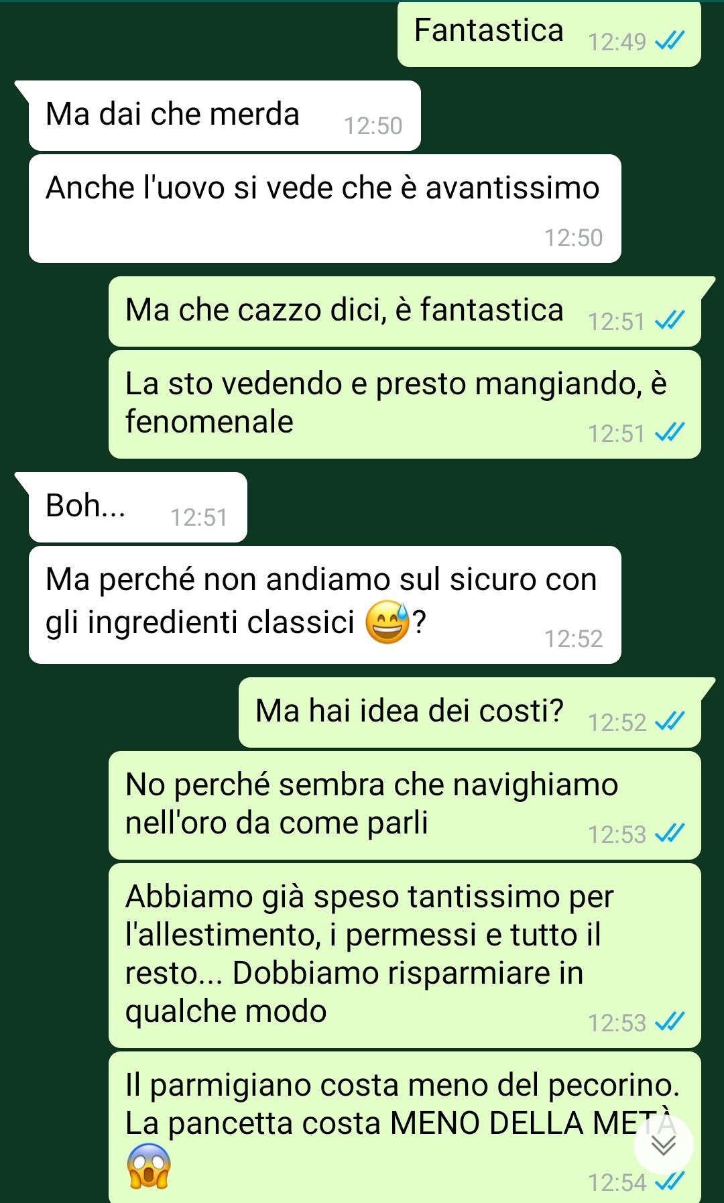This screenshot has height=1203, width=724.
Task: Select the "Ma hai idea dei costi?" bubble
Action: pos(470,712)
